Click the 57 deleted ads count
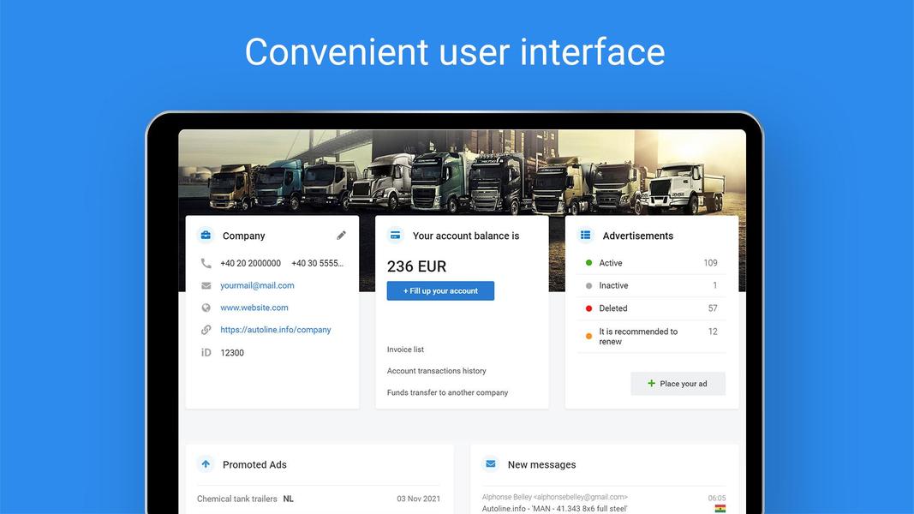The width and height of the screenshot is (914, 514). 713,308
